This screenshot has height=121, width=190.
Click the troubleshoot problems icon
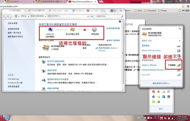(x=44, y=89)
